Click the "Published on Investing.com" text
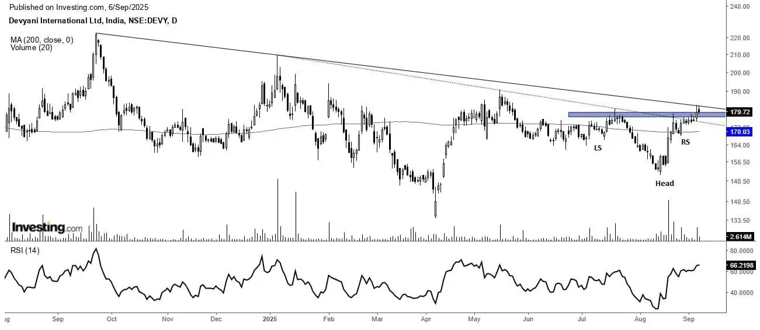Image resolution: width=760 pixels, height=330 pixels. [x=79, y=8]
